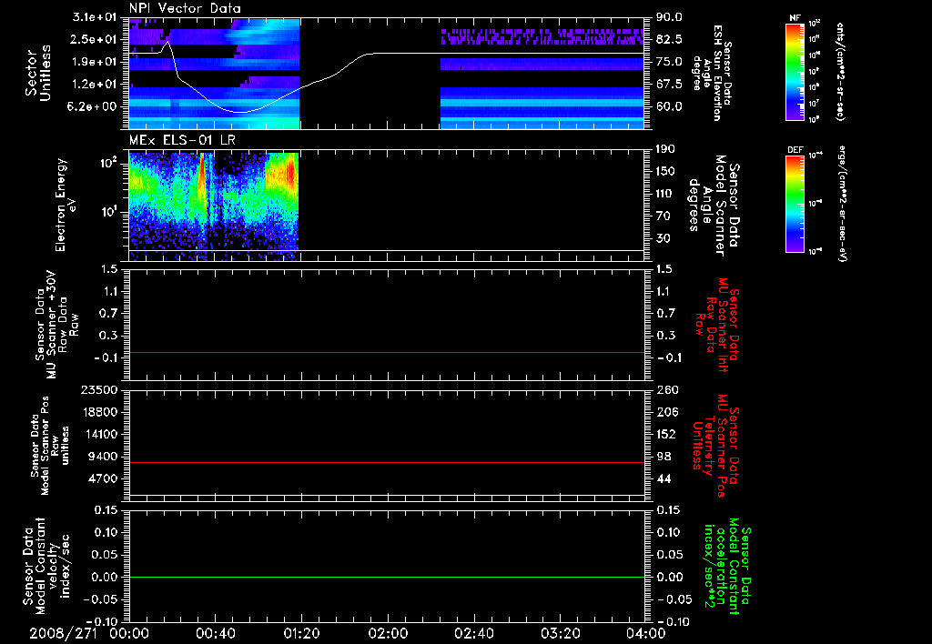Click the 01:20 time axis label
The width and height of the screenshot is (932, 644).
(301, 633)
